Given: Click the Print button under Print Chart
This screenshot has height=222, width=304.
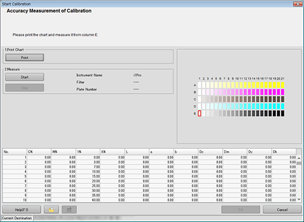Looking at the screenshot, I should tap(25, 57).
